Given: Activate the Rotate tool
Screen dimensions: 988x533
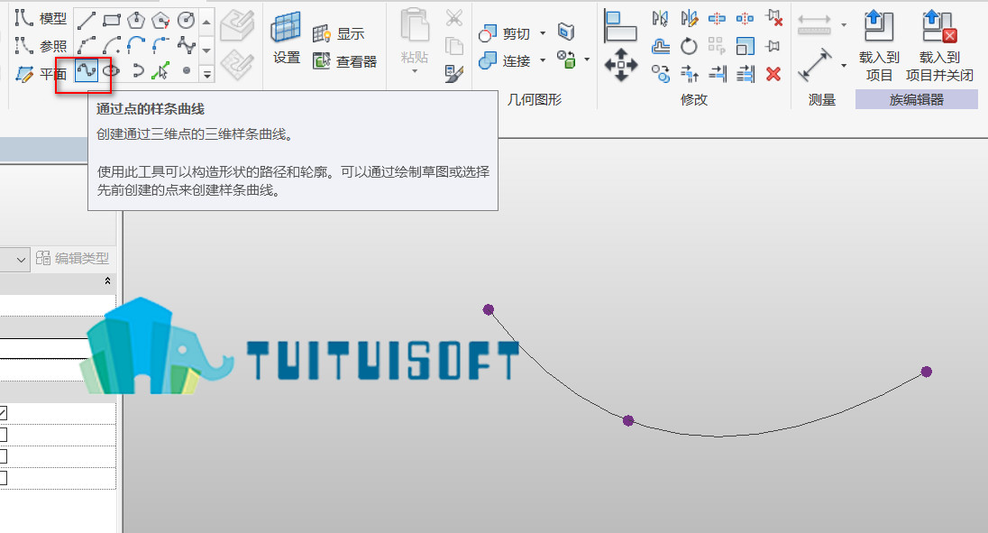Looking at the screenshot, I should click(689, 46).
